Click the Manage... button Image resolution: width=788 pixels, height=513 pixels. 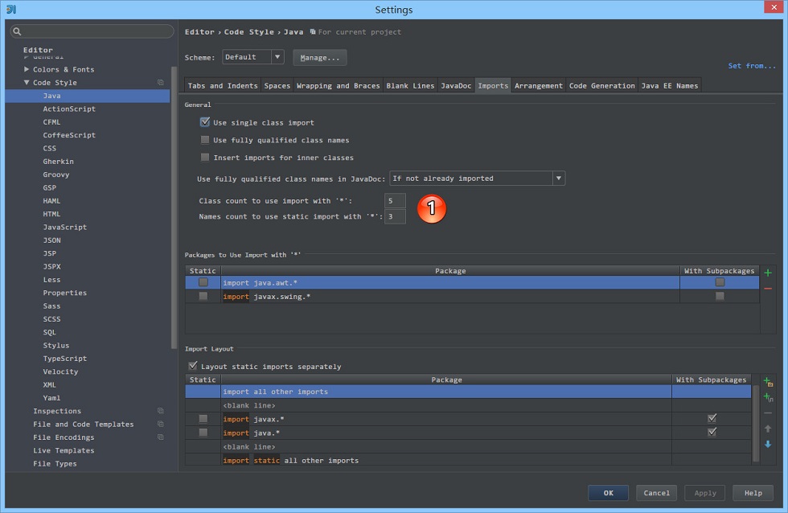tap(320, 58)
